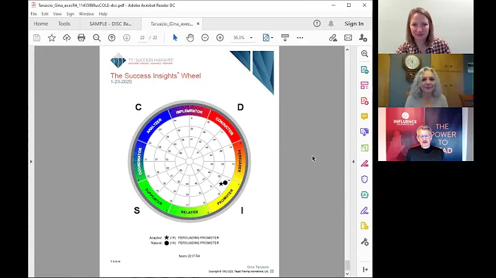Open Comment tool in right pane

click(364, 116)
